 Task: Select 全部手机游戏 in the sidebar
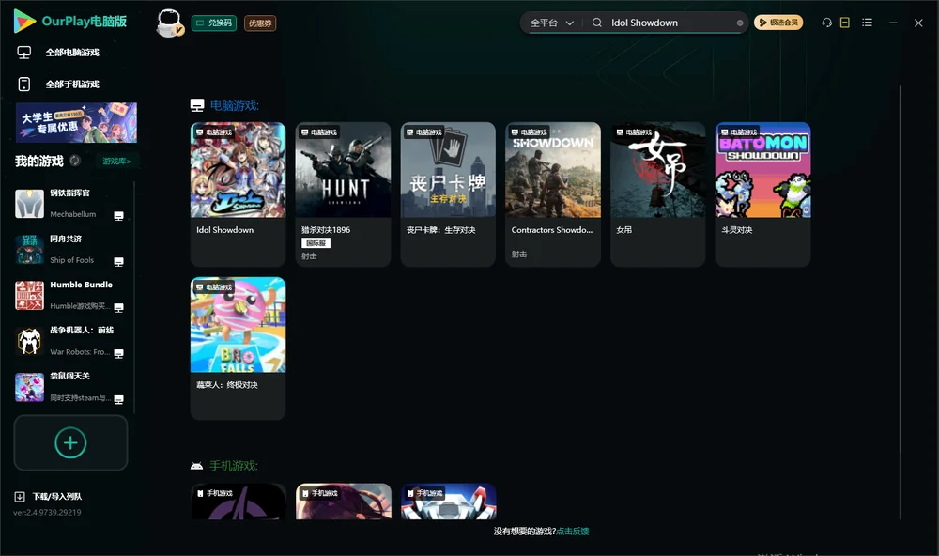72,85
